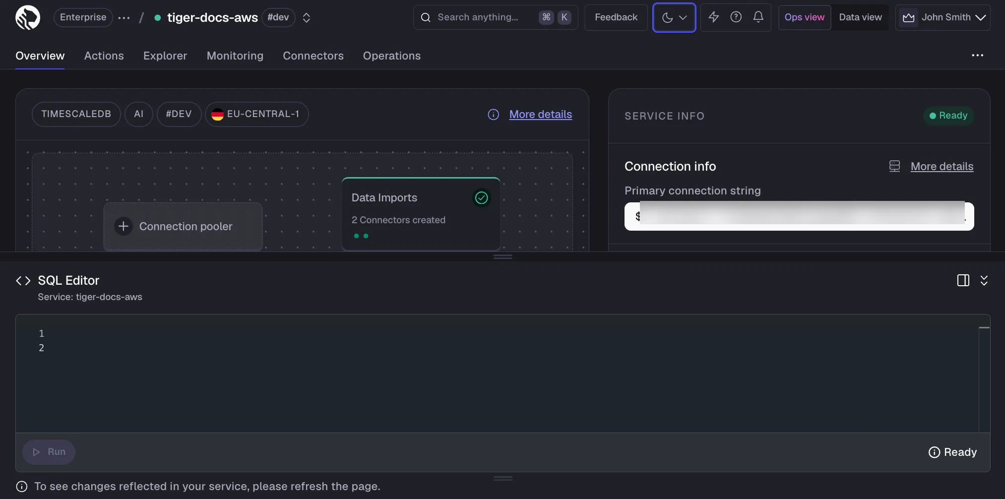Add a Connection pooler
The image size is (1005, 499).
point(183,226)
